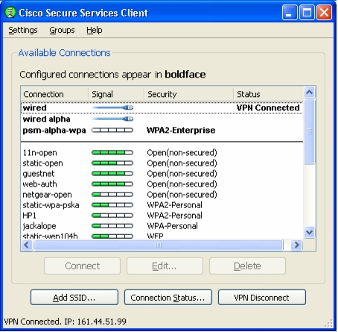The width and height of the screenshot is (338, 332).
Task: Click the Connect button
Action: point(82,266)
